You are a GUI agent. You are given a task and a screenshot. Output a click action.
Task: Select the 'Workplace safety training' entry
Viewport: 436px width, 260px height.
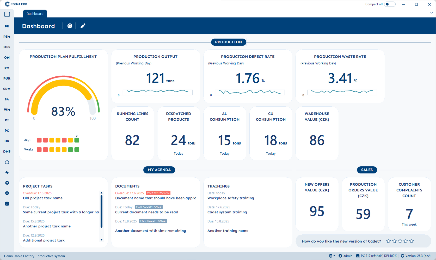click(x=231, y=198)
